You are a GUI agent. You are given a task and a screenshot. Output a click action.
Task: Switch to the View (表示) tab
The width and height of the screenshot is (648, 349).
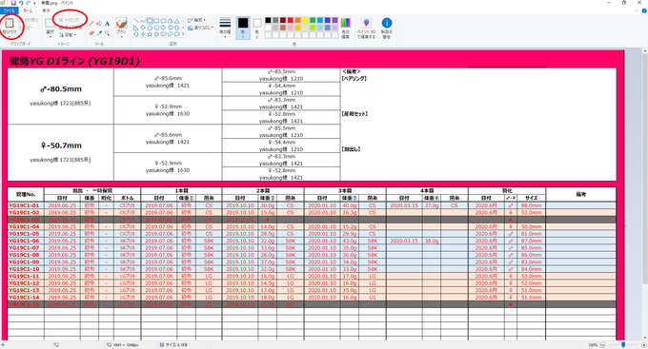[x=47, y=10]
